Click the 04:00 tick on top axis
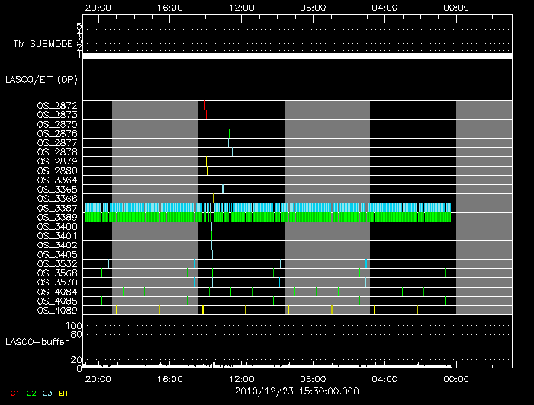This screenshot has width=534, height=405. tap(384, 8)
